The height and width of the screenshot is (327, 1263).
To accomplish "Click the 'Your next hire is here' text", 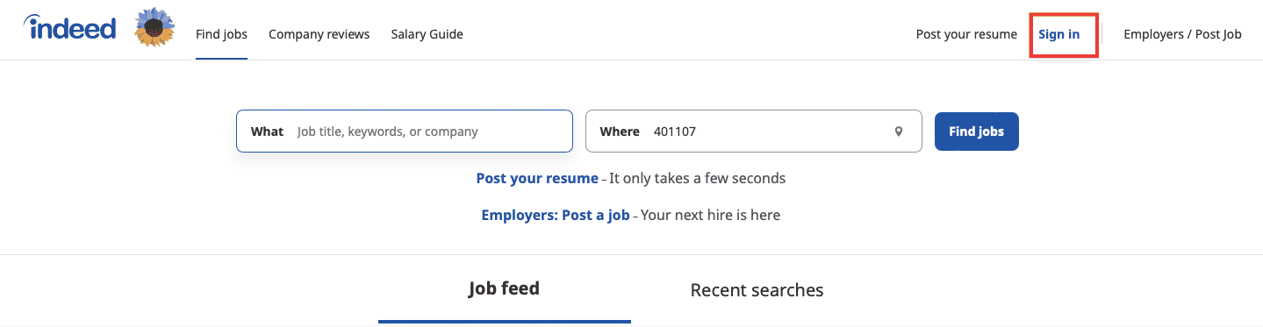I will point(711,215).
